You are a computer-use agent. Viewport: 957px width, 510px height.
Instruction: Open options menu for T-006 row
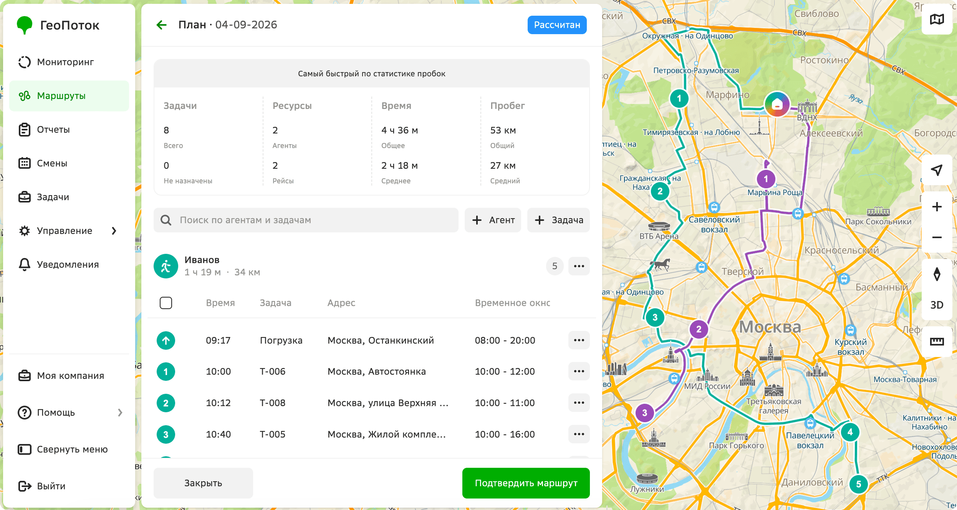click(x=579, y=372)
